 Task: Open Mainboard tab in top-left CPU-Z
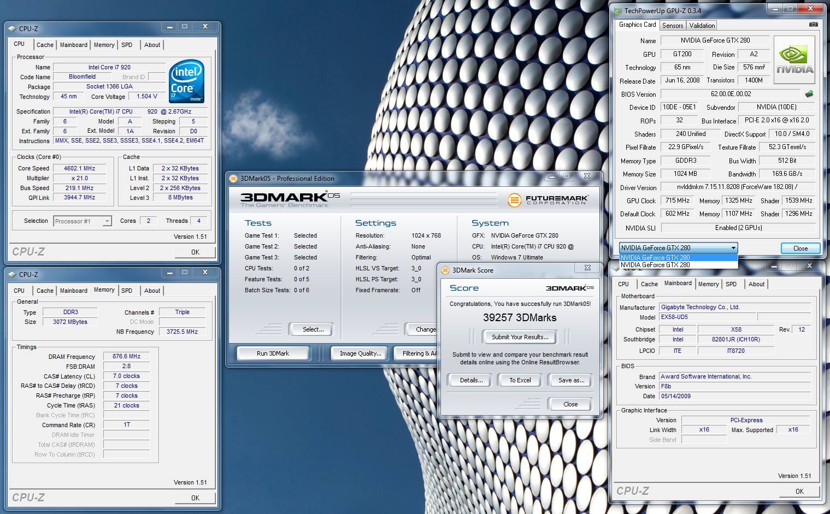click(73, 45)
